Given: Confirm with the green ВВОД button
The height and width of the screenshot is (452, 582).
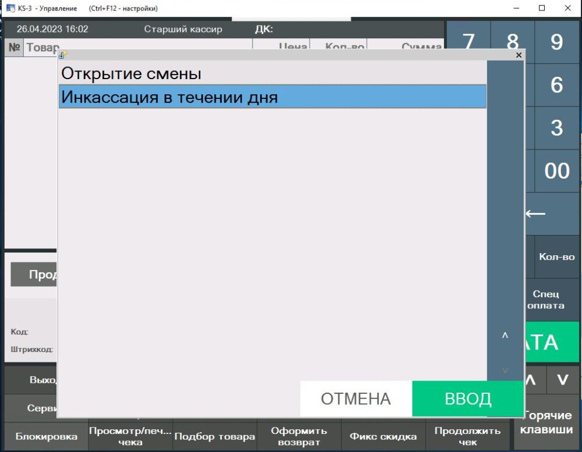Looking at the screenshot, I should point(468,399).
